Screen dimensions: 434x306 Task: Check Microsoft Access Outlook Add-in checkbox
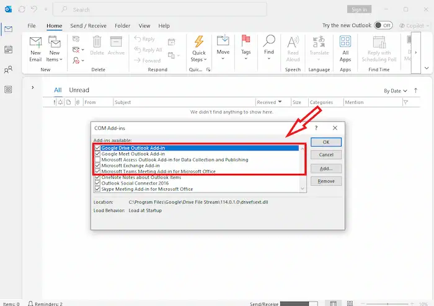tap(97, 160)
